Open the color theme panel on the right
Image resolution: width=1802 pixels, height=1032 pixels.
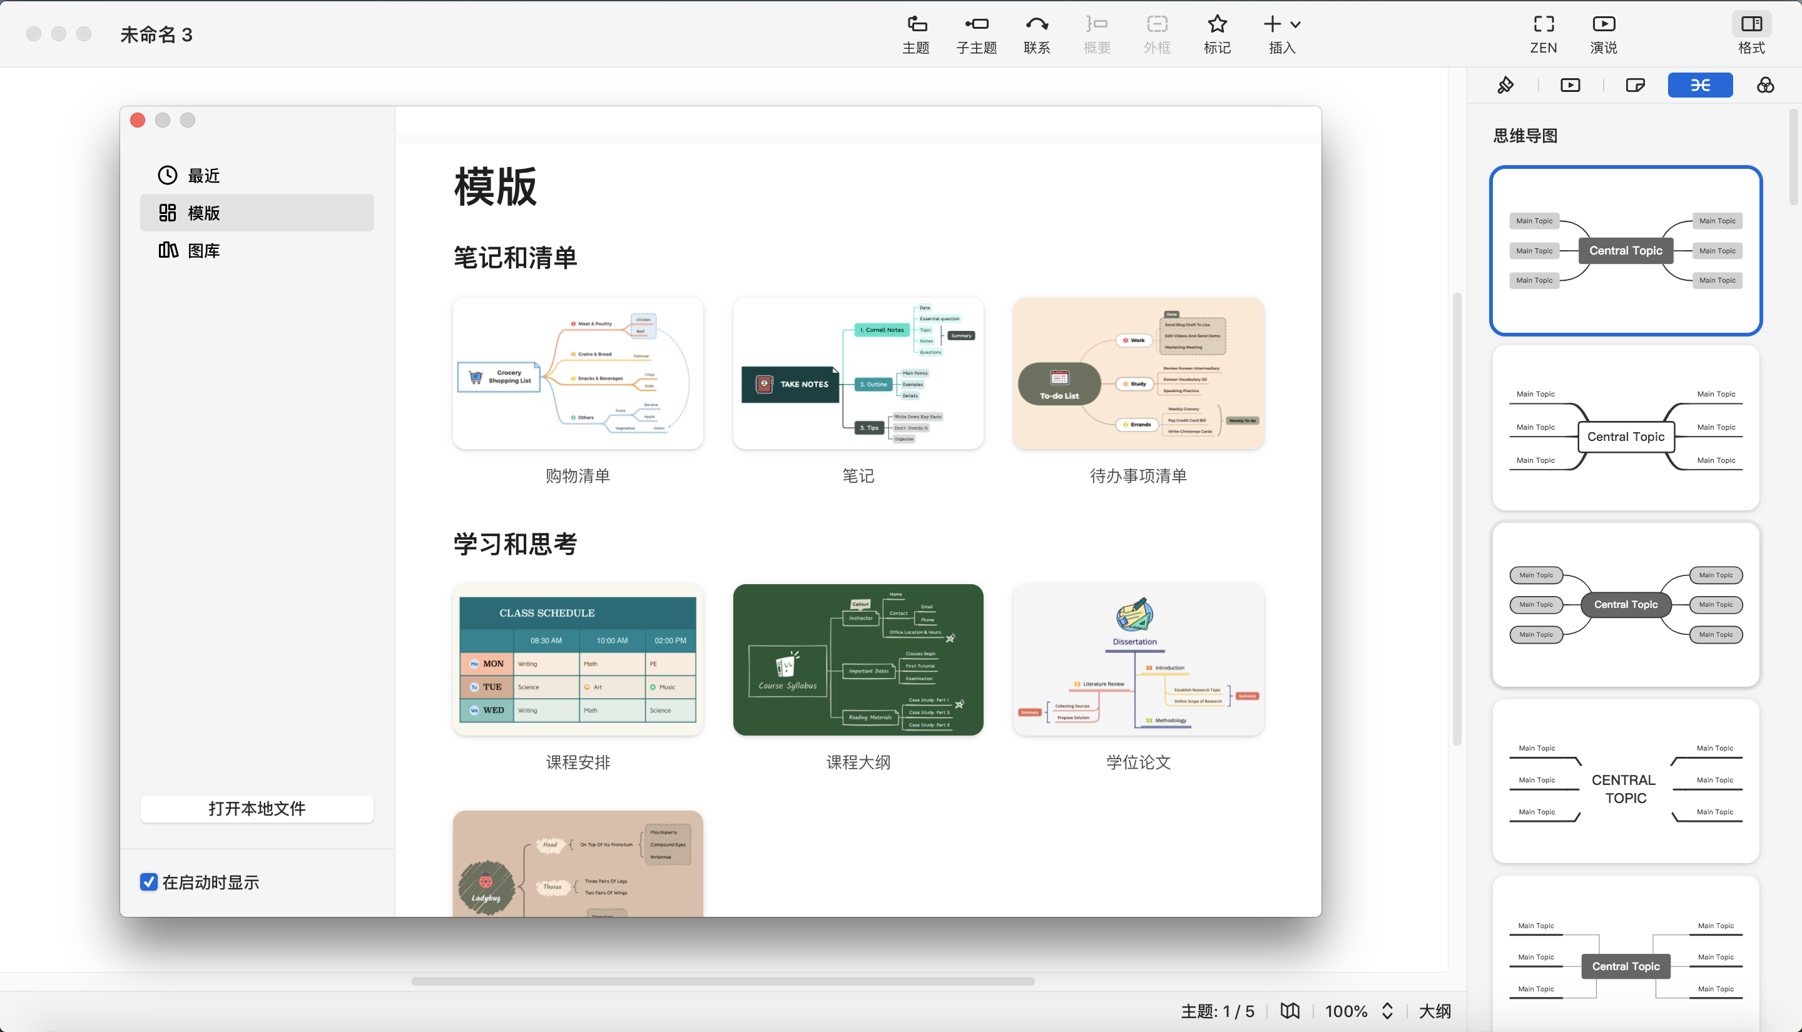1765,84
